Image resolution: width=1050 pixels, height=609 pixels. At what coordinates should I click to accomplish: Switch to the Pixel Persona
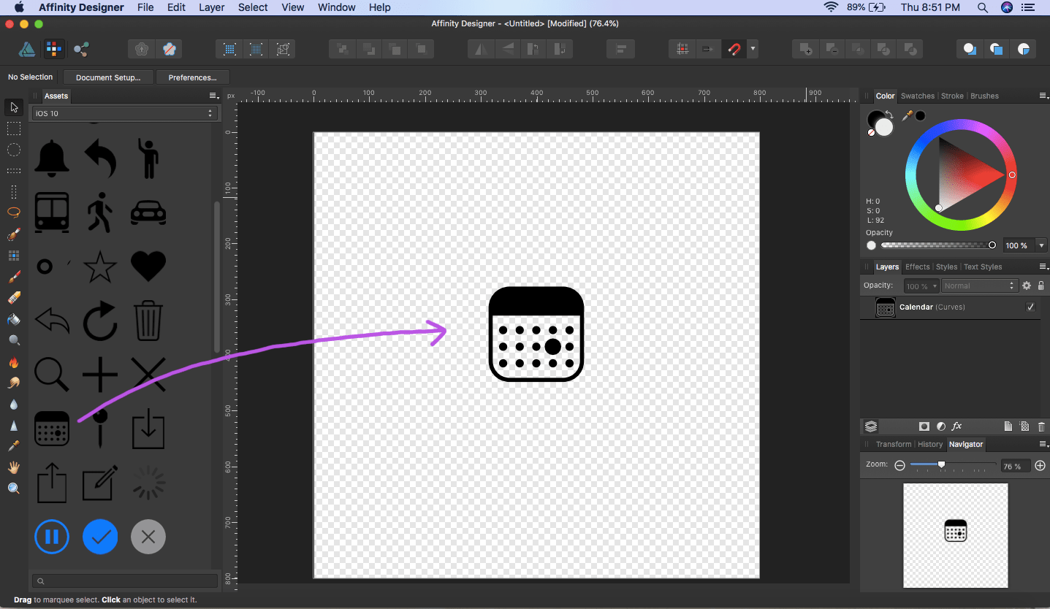click(x=53, y=50)
